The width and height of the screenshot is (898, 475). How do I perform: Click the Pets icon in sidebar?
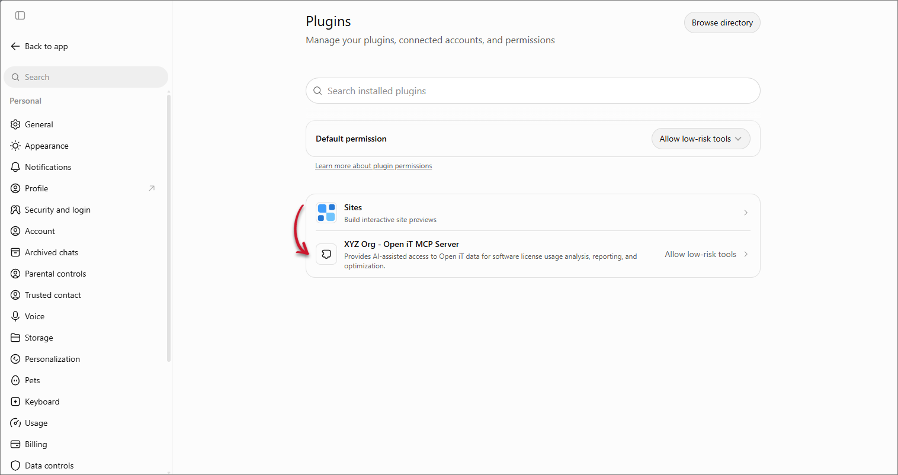pos(15,380)
